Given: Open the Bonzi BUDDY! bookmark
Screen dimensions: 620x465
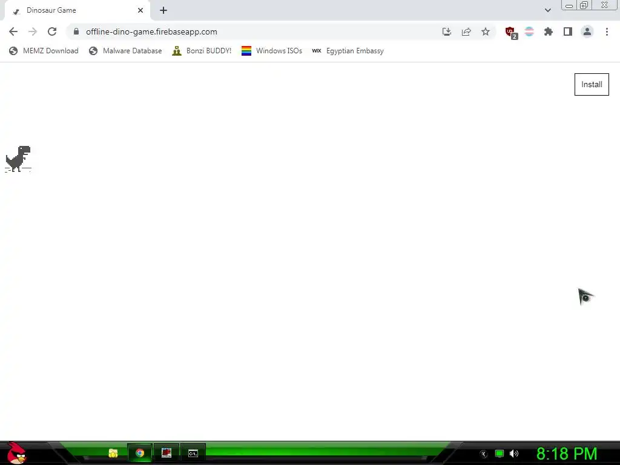Looking at the screenshot, I should coord(202,51).
